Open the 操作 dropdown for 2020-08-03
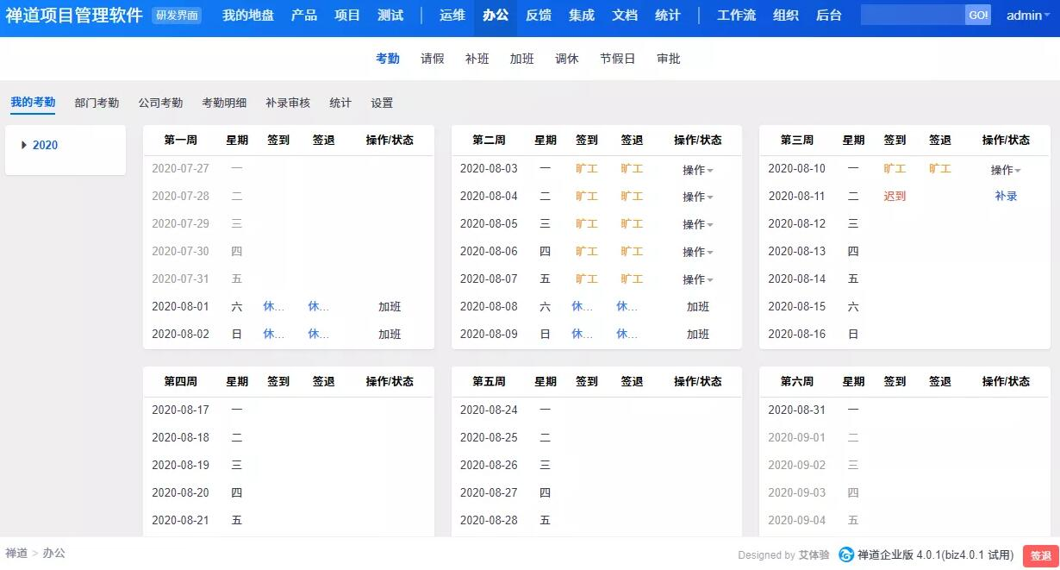 pyautogui.click(x=696, y=168)
